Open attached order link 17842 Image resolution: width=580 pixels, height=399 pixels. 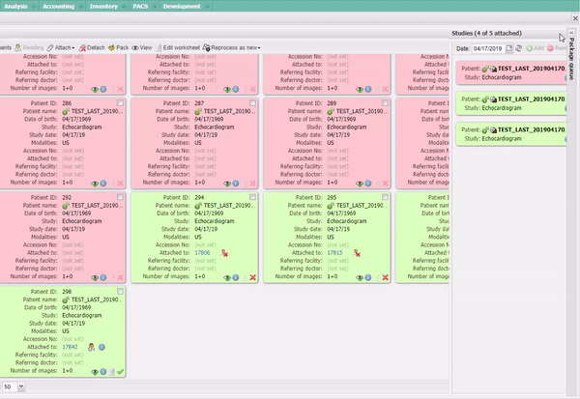[70, 347]
